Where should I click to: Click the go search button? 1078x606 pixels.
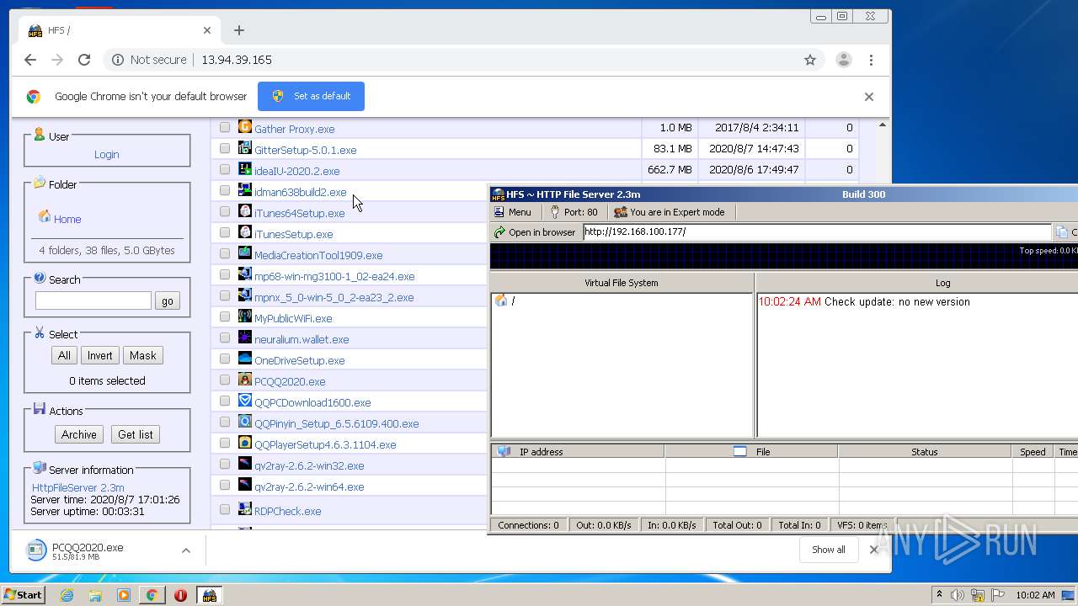[x=168, y=300]
